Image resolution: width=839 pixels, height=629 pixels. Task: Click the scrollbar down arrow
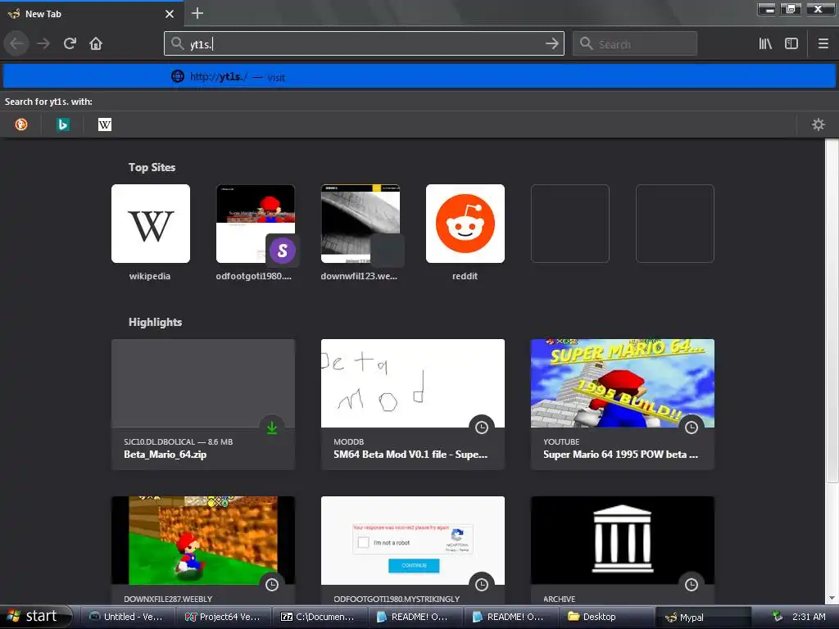pos(832,598)
